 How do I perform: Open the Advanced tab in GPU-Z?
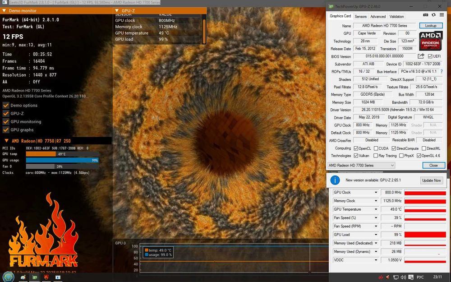378,17
